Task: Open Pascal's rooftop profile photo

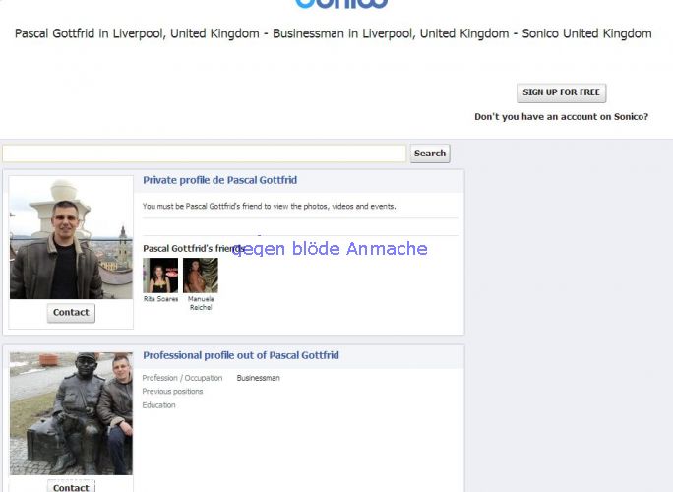Action: click(71, 237)
